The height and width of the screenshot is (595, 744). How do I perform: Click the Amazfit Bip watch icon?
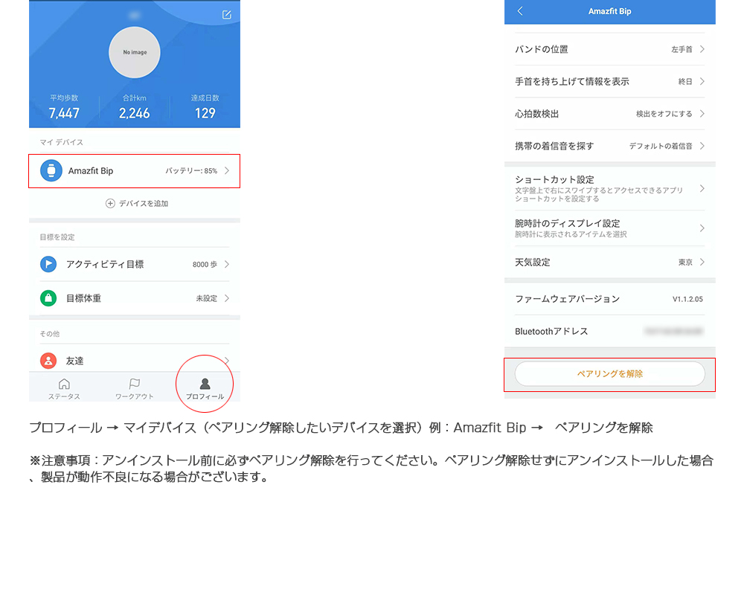[x=51, y=171]
